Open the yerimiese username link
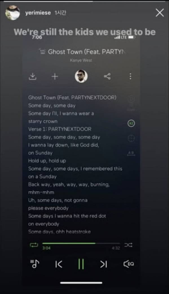The image size is (169, 294). pyautogui.click(x=38, y=13)
